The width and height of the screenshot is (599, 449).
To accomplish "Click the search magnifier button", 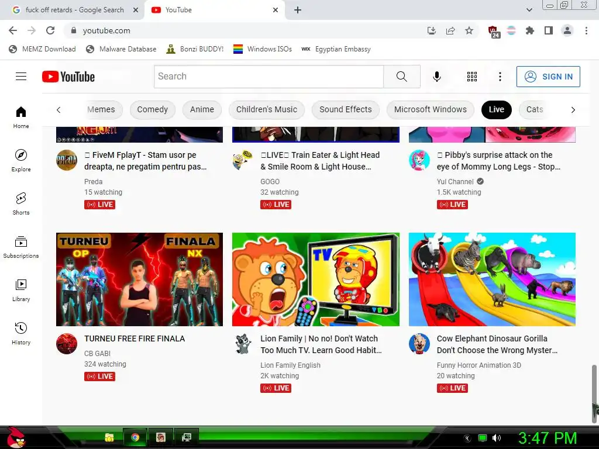I will coord(401,77).
